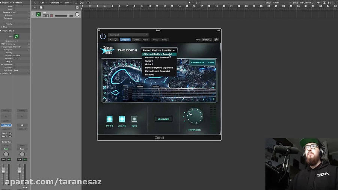Toggle the SWIFT switch
The width and height of the screenshot is (338, 190).
coord(109,119)
